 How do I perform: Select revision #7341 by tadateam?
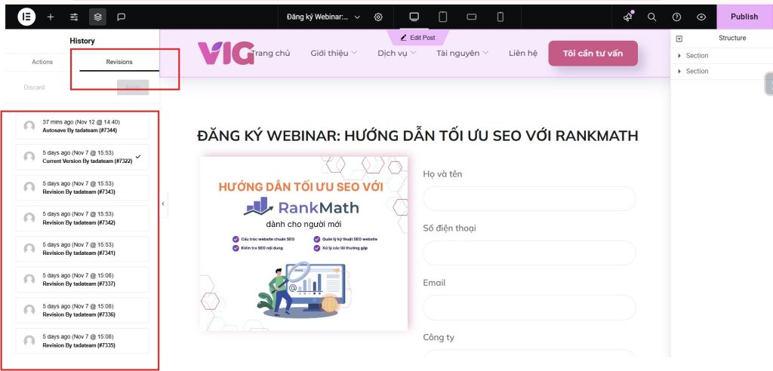[x=82, y=249]
